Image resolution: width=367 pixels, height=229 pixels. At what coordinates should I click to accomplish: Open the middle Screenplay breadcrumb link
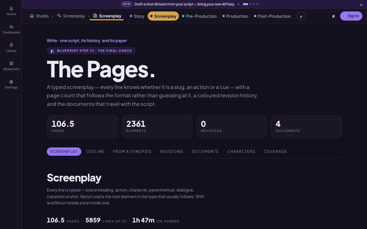coord(71,16)
